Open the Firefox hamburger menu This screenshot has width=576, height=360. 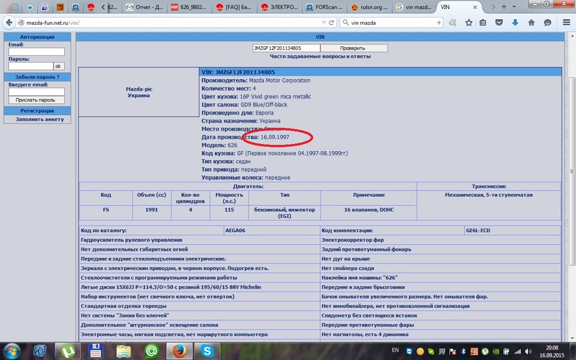pos(566,22)
